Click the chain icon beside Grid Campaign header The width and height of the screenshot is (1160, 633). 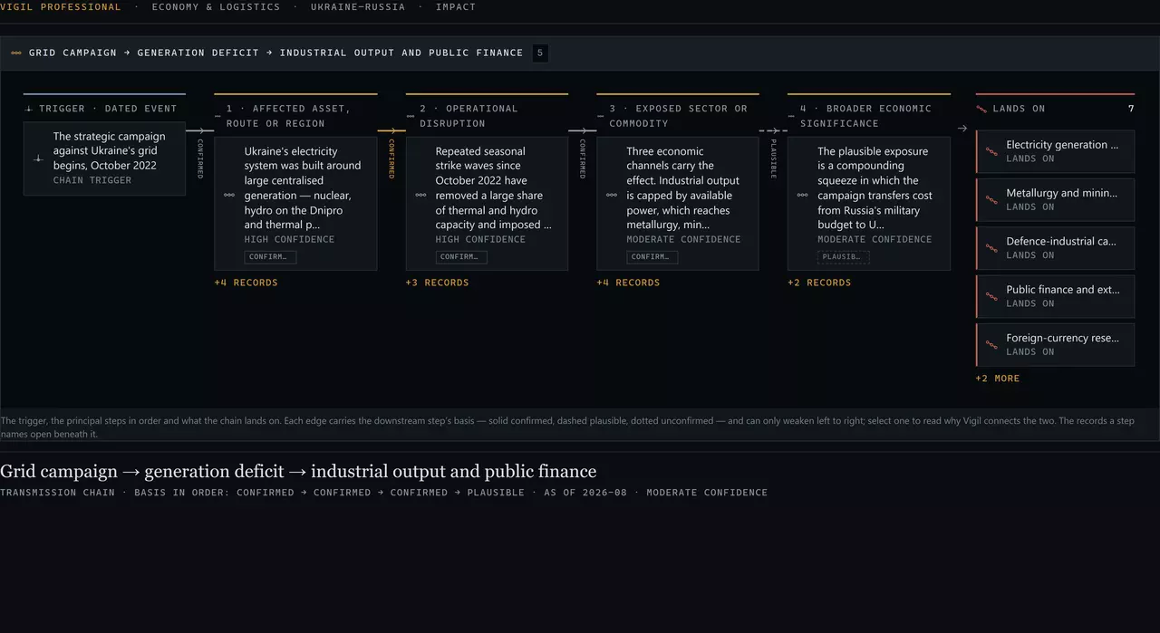tap(16, 53)
